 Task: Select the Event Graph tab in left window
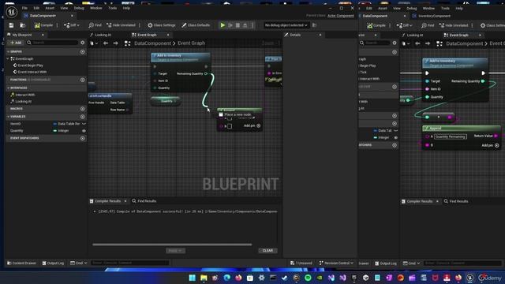point(147,35)
